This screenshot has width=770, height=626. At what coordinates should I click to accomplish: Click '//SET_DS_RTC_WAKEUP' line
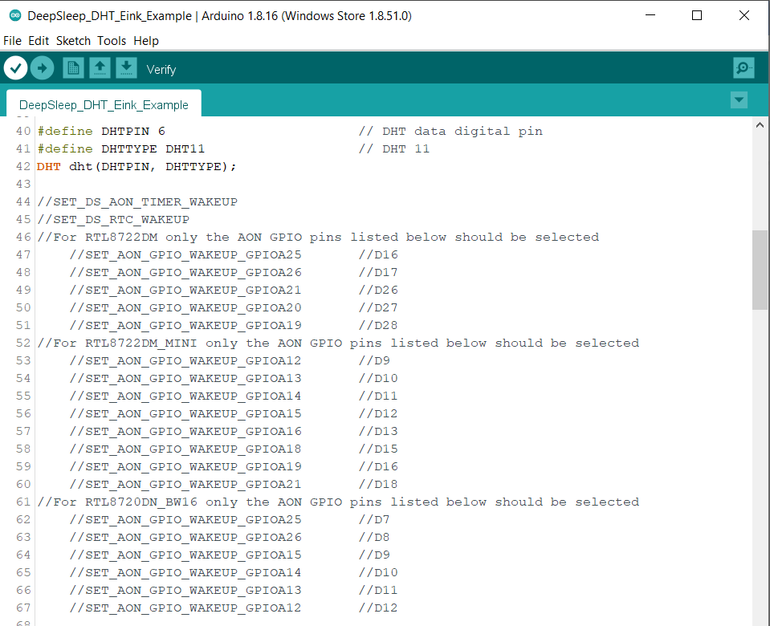[x=113, y=219]
